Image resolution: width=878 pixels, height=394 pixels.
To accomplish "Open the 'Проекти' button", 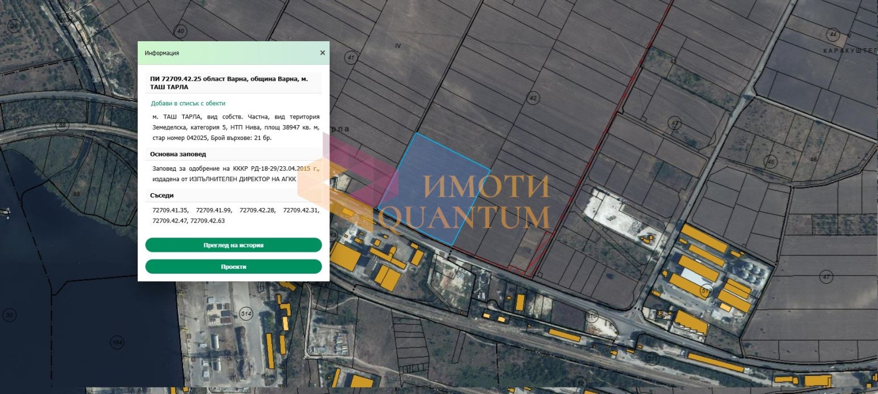I will tap(233, 267).
